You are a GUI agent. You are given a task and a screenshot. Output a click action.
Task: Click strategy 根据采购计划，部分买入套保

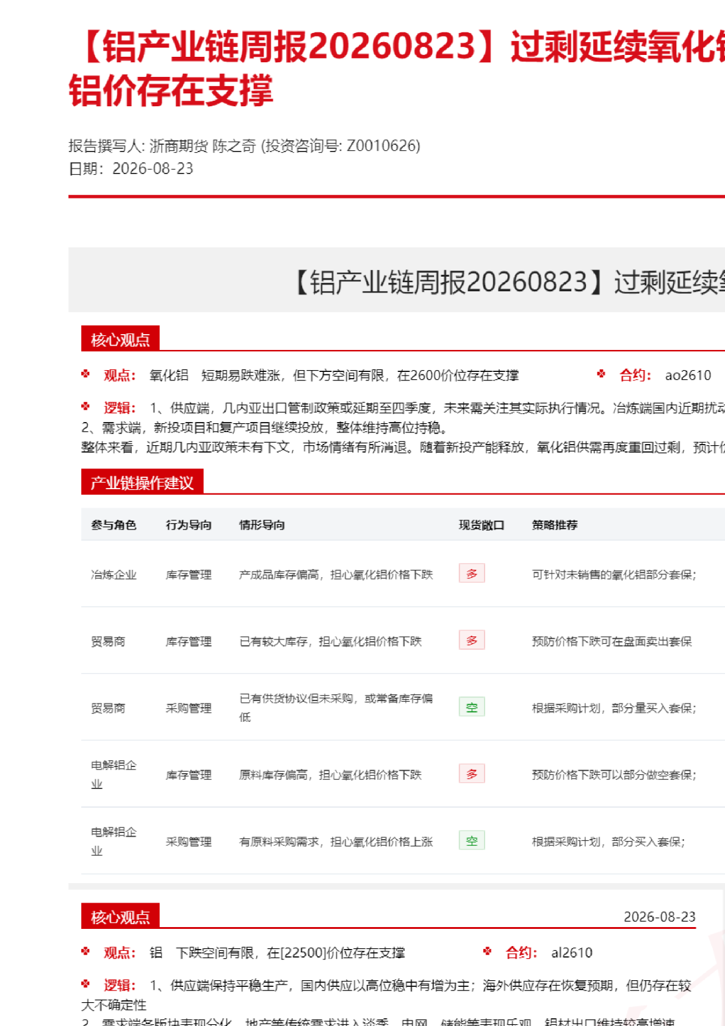(608, 842)
